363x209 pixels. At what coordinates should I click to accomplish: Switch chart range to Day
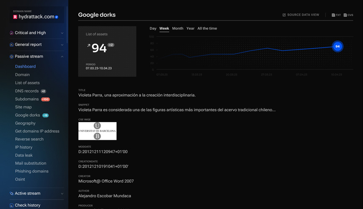(153, 29)
